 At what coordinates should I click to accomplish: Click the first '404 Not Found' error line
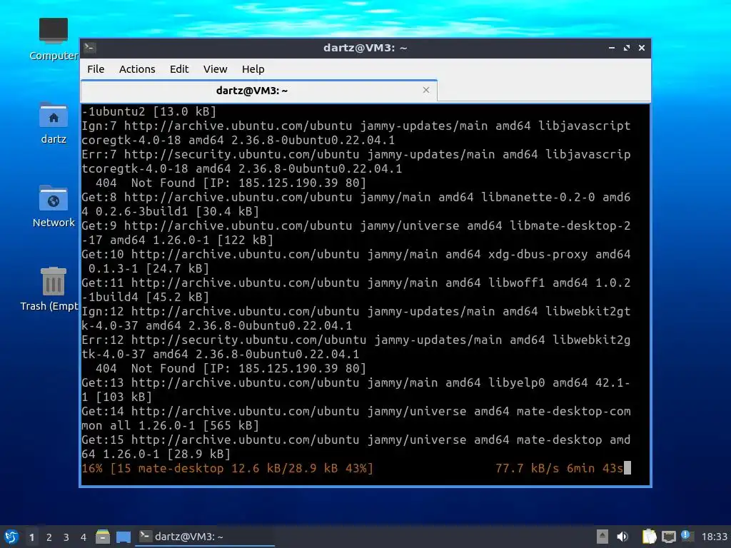pyautogui.click(x=231, y=183)
